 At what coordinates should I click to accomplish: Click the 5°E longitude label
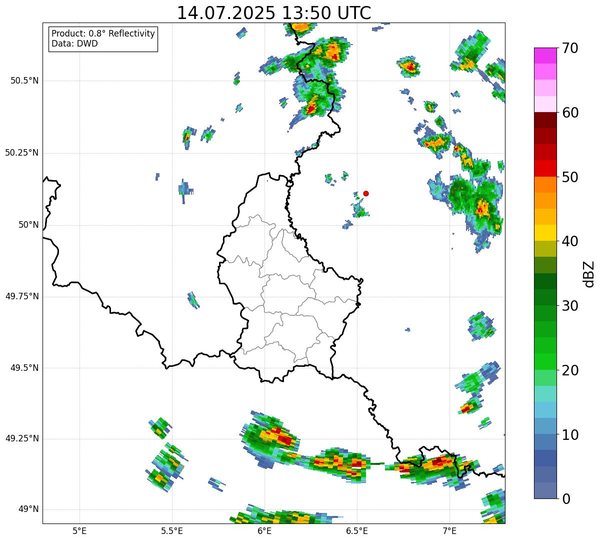pos(79,530)
